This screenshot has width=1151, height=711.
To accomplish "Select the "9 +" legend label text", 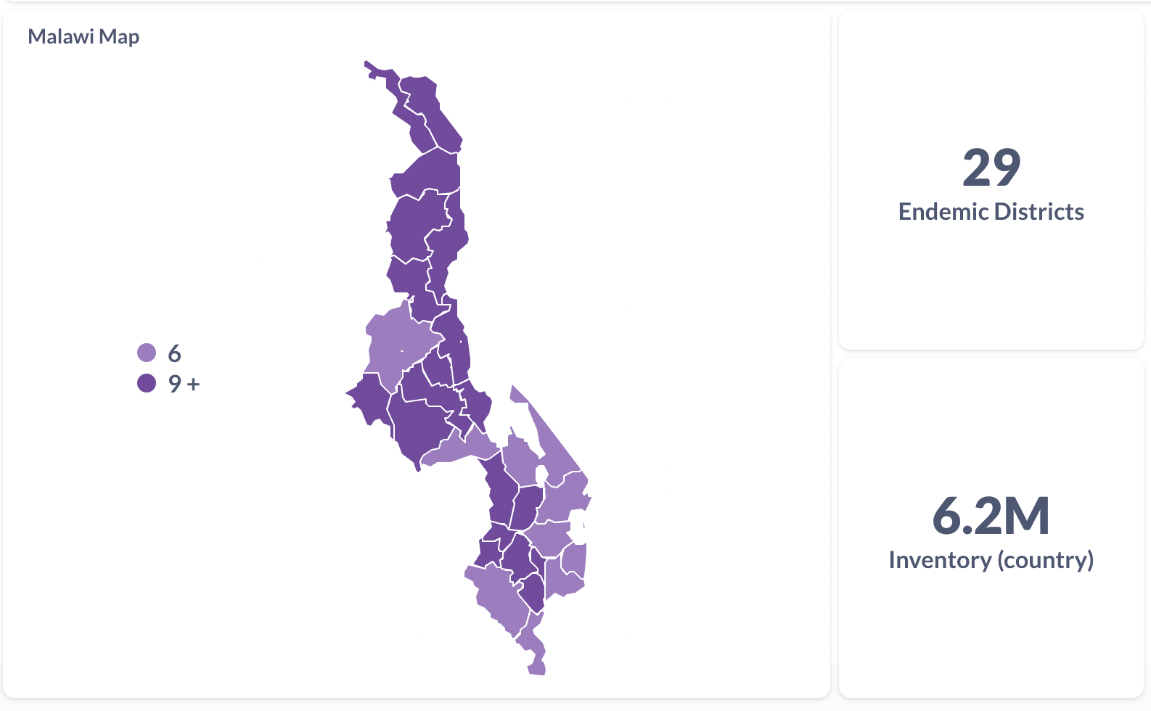I will click(184, 384).
